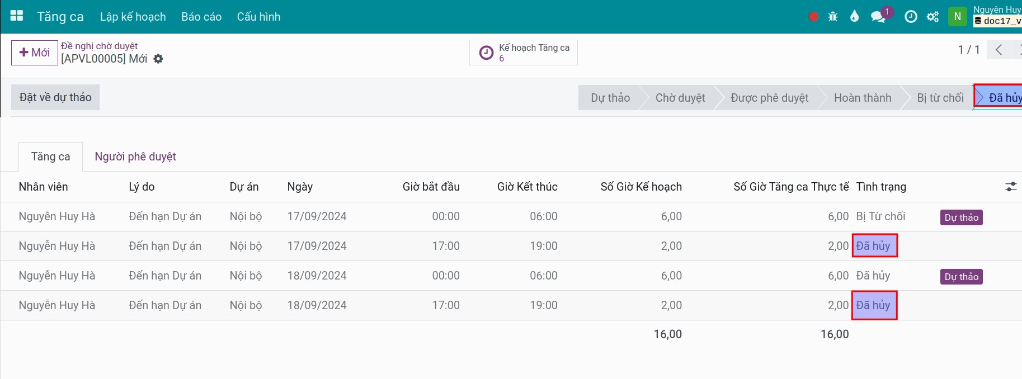The width and height of the screenshot is (1022, 379).
Task: Click the Dự thảo stage in status bar
Action: 610,98
